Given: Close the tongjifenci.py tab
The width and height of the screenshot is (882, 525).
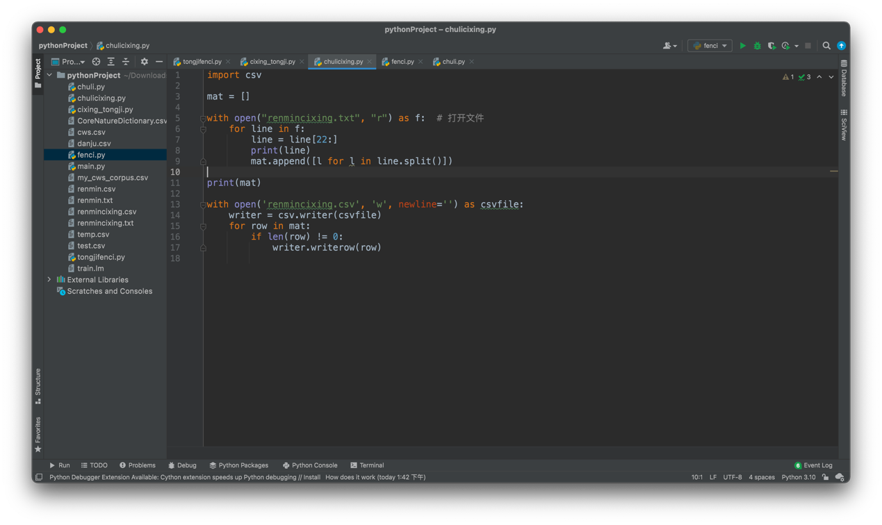Looking at the screenshot, I should pos(228,62).
